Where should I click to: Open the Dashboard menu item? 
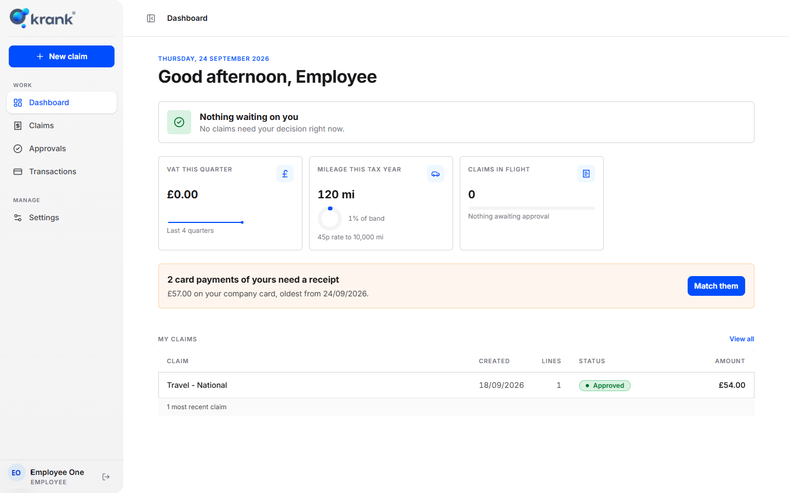61,102
